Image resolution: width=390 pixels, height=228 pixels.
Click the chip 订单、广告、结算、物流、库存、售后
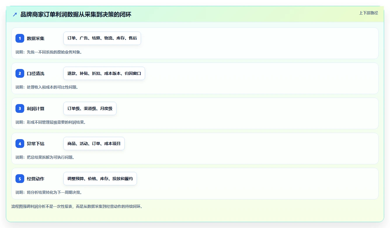pos(102,38)
